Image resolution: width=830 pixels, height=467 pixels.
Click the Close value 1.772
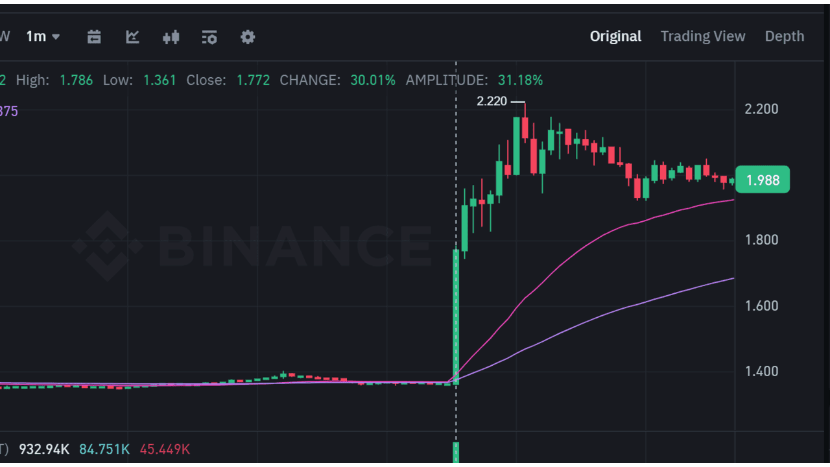coord(253,80)
